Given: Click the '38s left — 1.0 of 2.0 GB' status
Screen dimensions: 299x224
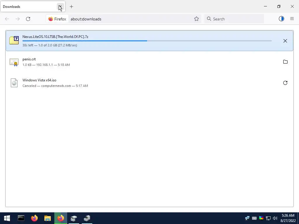Looking at the screenshot, I should [x=50, y=45].
